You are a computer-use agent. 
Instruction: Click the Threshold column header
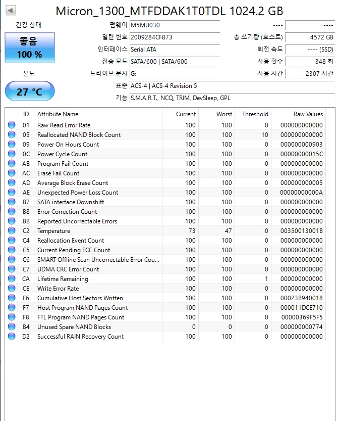[x=253, y=114]
